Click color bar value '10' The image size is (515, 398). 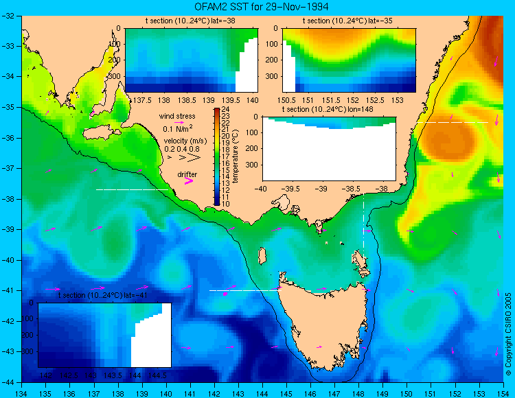pos(225,204)
